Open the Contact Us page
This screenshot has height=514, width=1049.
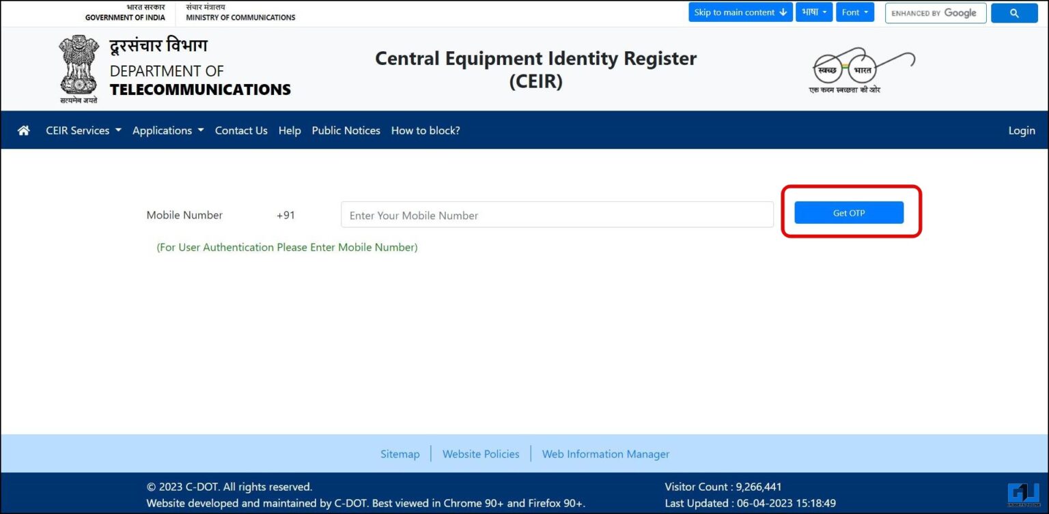241,130
